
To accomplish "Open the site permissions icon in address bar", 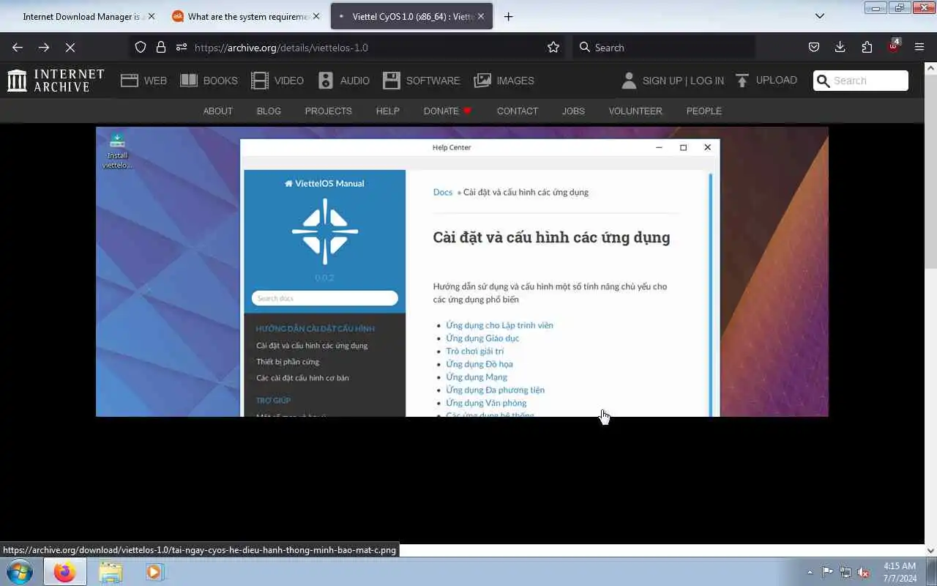I will [x=182, y=47].
